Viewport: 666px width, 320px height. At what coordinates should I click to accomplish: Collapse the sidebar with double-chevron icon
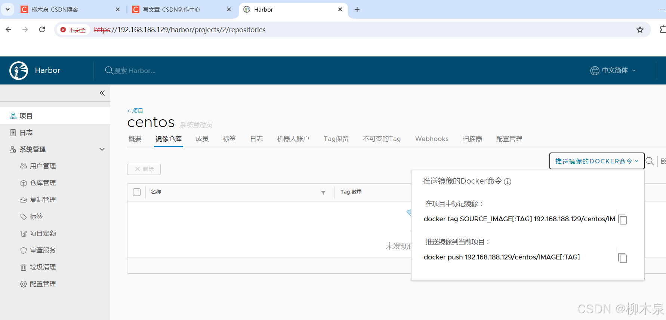point(102,93)
